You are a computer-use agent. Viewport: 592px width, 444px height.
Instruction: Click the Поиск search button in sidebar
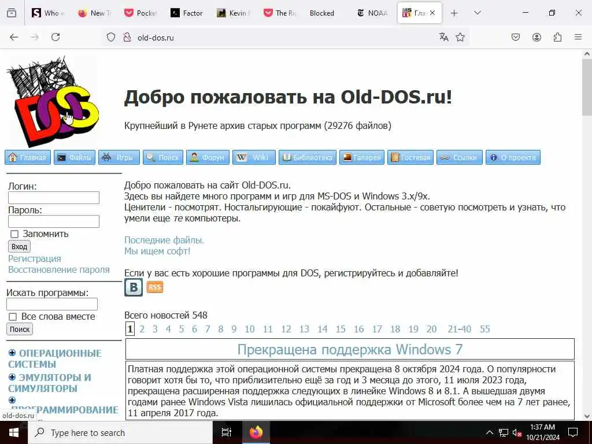point(20,329)
